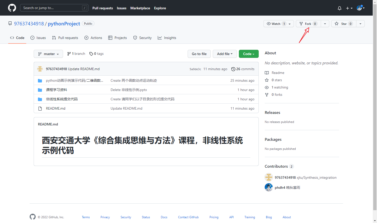Click the phdh4 contributor avatar
This screenshot has height=223, width=377.
[x=269, y=187]
